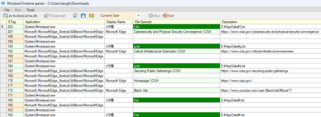This screenshot has width=321, height=117.
Task: Select ETag 177 cell
Action: (15, 86)
